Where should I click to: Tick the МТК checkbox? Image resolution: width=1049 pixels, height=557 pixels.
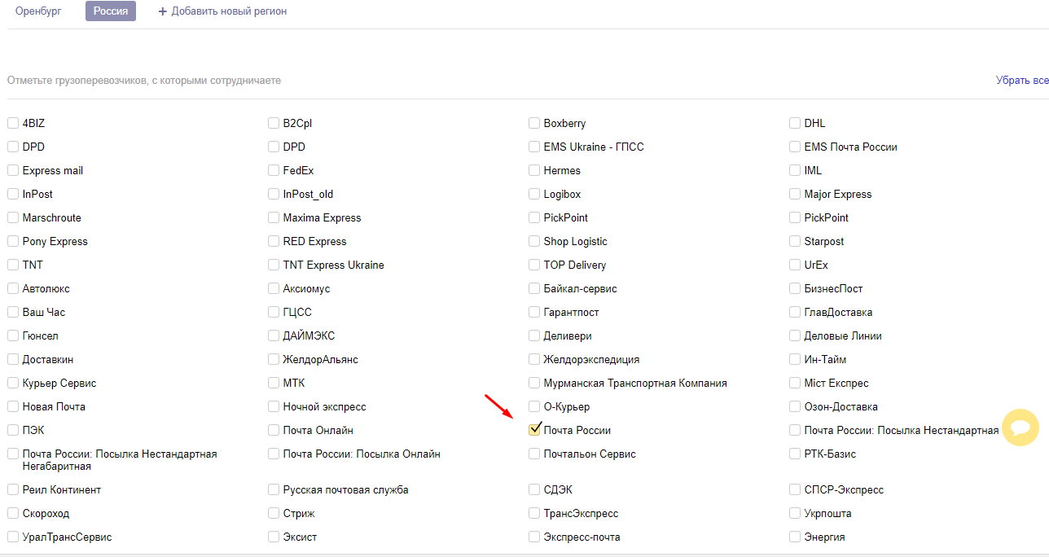[x=274, y=383]
